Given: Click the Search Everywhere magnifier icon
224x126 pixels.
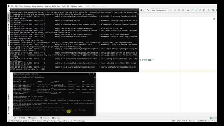Looking at the screenshot, I should pyautogui.click(x=213, y=10).
